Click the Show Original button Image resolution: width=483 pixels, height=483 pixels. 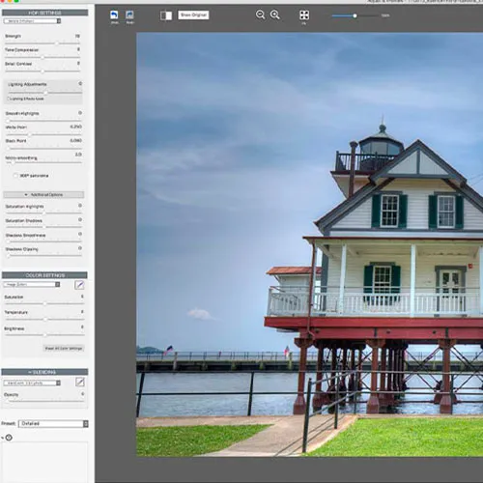coord(193,15)
